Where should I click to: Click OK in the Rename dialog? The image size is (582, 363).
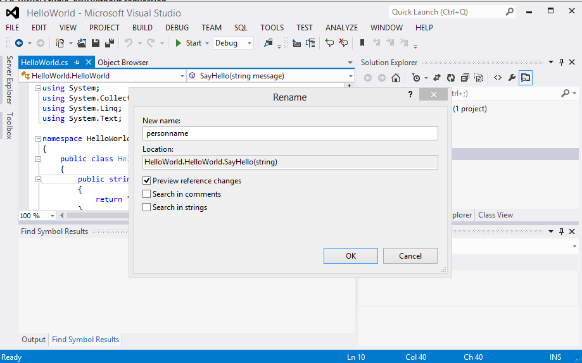(351, 256)
